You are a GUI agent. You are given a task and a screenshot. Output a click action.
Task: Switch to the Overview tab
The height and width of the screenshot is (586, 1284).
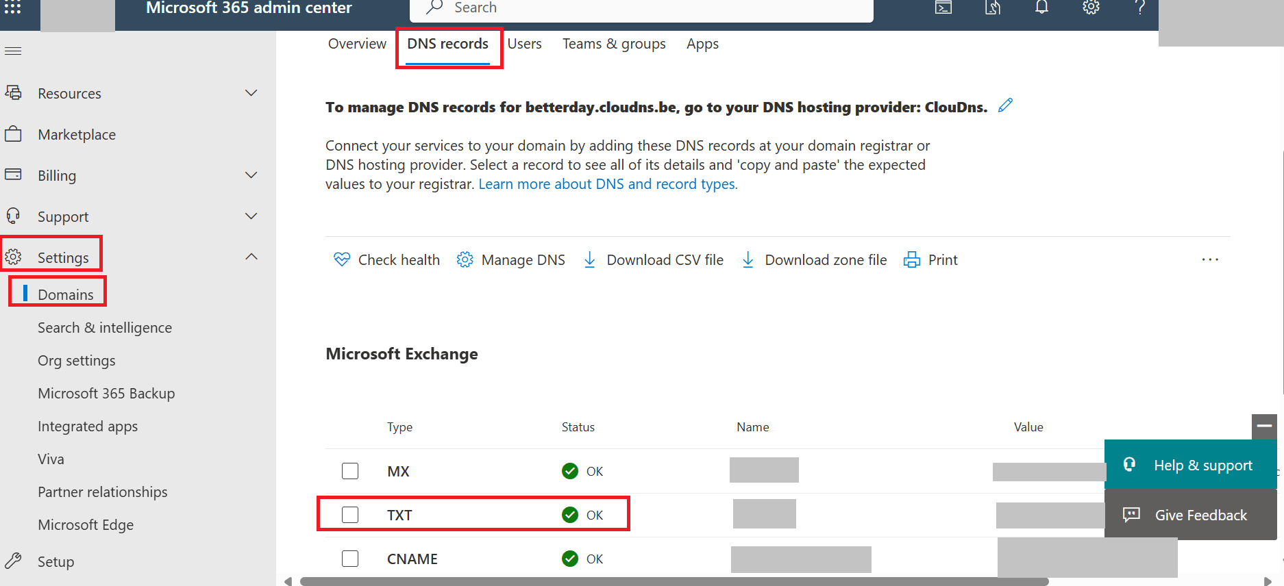tap(357, 44)
